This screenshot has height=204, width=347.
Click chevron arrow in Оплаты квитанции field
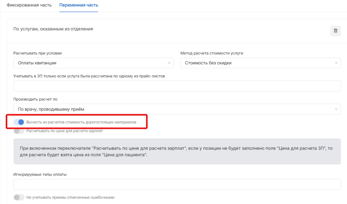coord(169,63)
